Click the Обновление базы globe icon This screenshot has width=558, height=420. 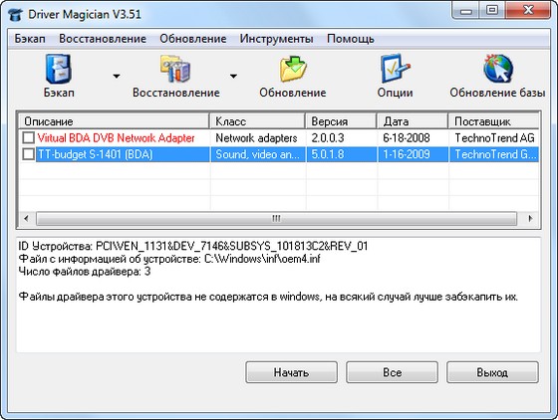pyautogui.click(x=497, y=69)
